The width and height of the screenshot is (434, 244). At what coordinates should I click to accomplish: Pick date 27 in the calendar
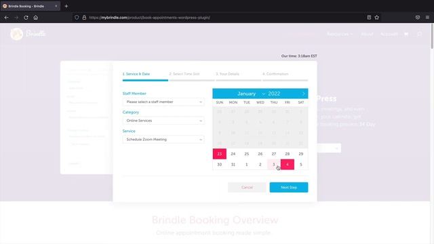click(274, 154)
